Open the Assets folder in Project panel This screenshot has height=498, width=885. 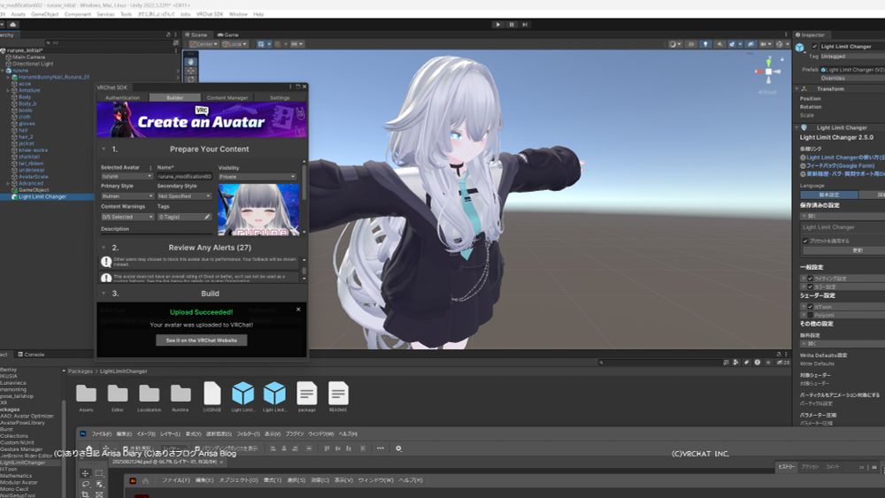[87, 393]
